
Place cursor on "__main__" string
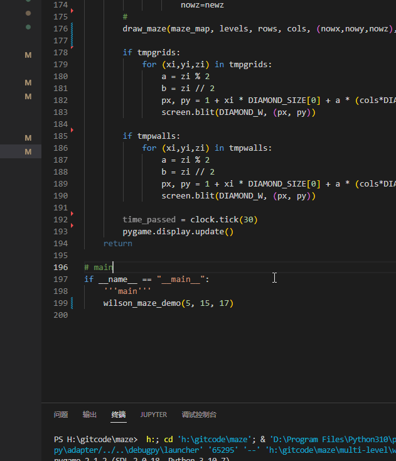coord(181,279)
